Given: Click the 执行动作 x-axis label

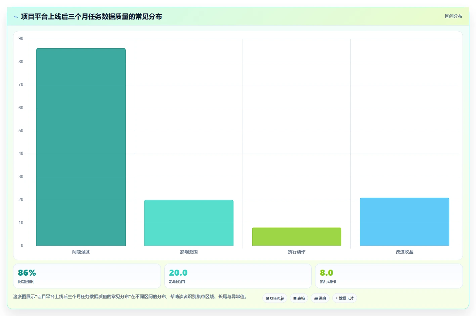Looking at the screenshot, I should 297,252.
